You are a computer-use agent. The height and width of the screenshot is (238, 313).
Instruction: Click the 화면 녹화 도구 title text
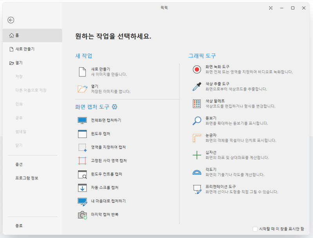(218, 67)
